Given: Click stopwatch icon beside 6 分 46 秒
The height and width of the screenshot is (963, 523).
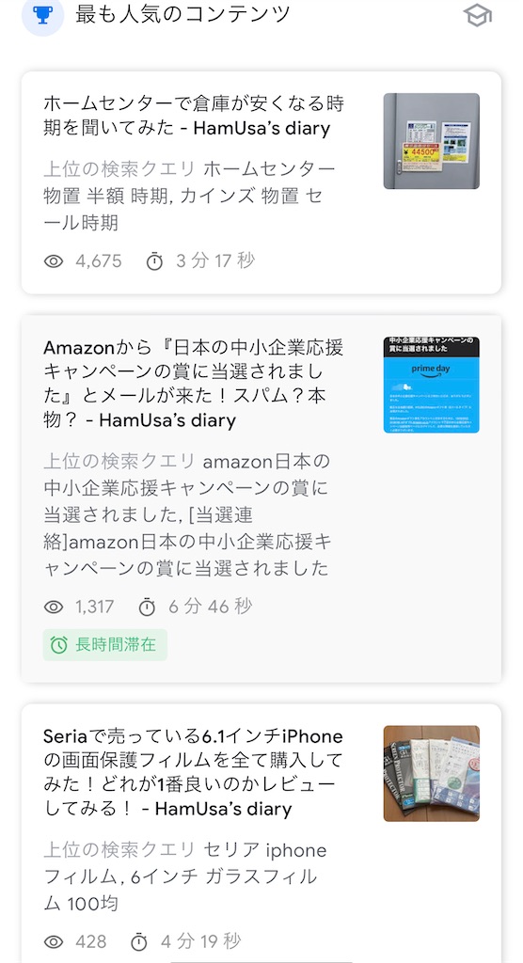Looking at the screenshot, I should point(147,608).
